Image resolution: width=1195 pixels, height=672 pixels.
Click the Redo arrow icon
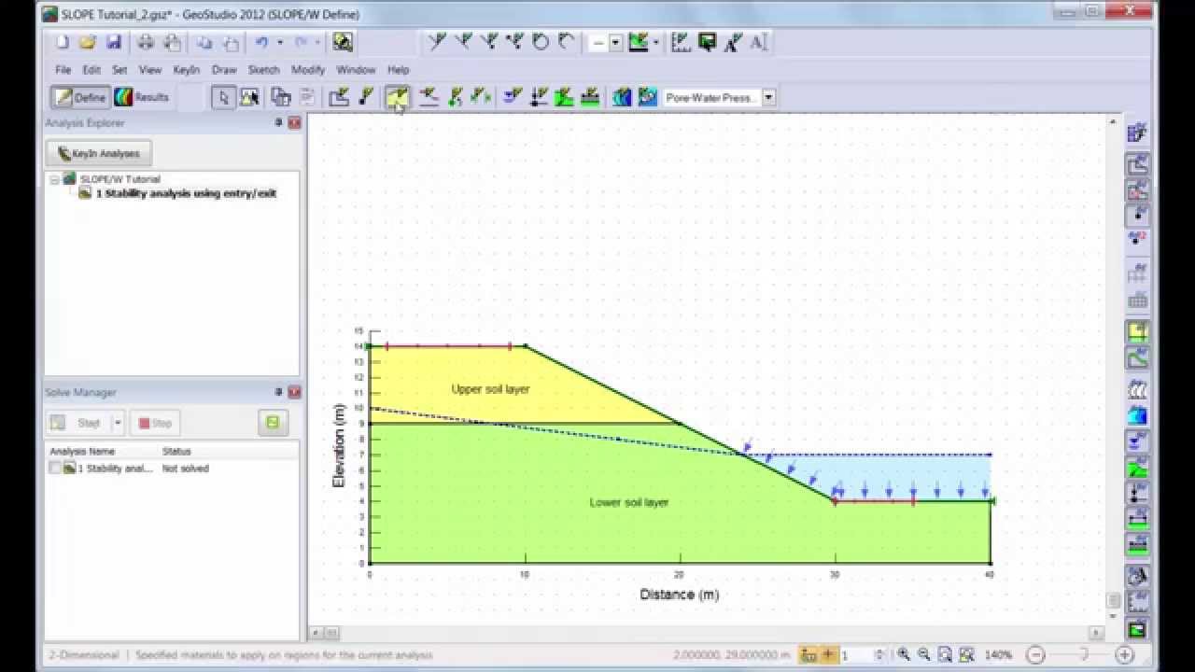click(x=302, y=43)
